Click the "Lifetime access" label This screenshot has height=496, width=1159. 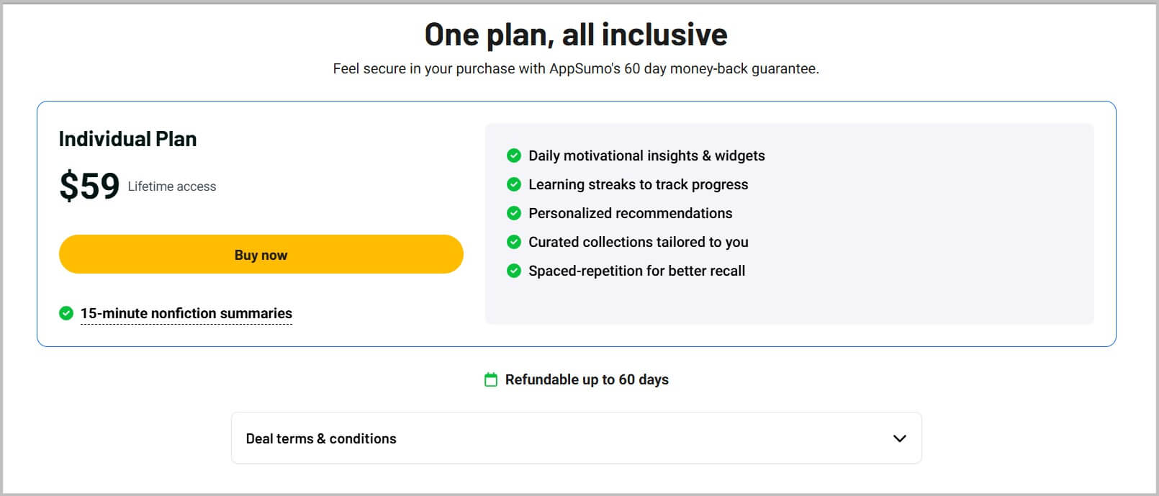[171, 186]
